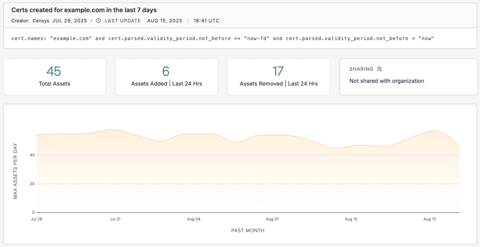Click the Creator: label

point(21,21)
